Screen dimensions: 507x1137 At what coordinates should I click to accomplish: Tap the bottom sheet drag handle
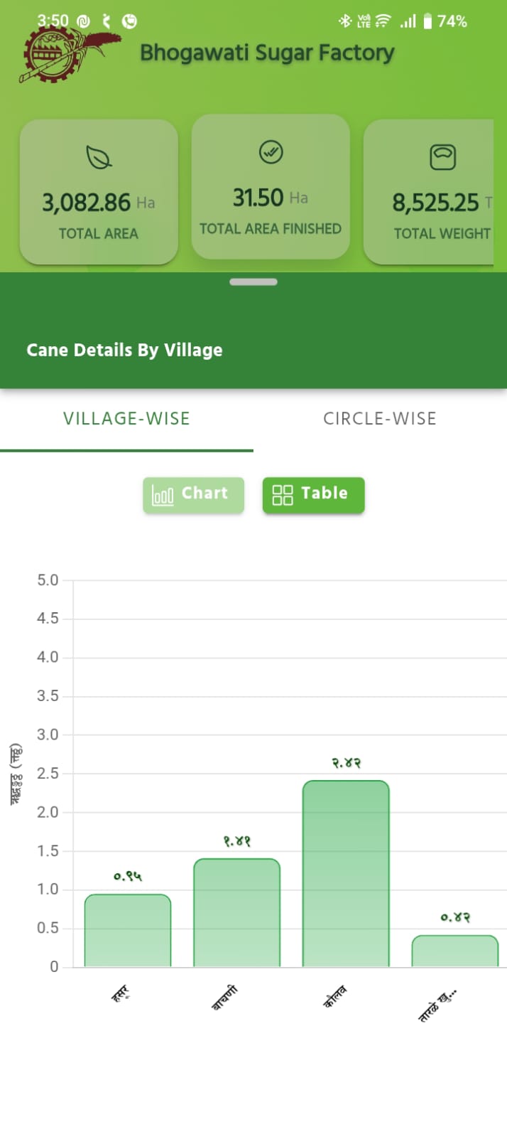(x=253, y=282)
